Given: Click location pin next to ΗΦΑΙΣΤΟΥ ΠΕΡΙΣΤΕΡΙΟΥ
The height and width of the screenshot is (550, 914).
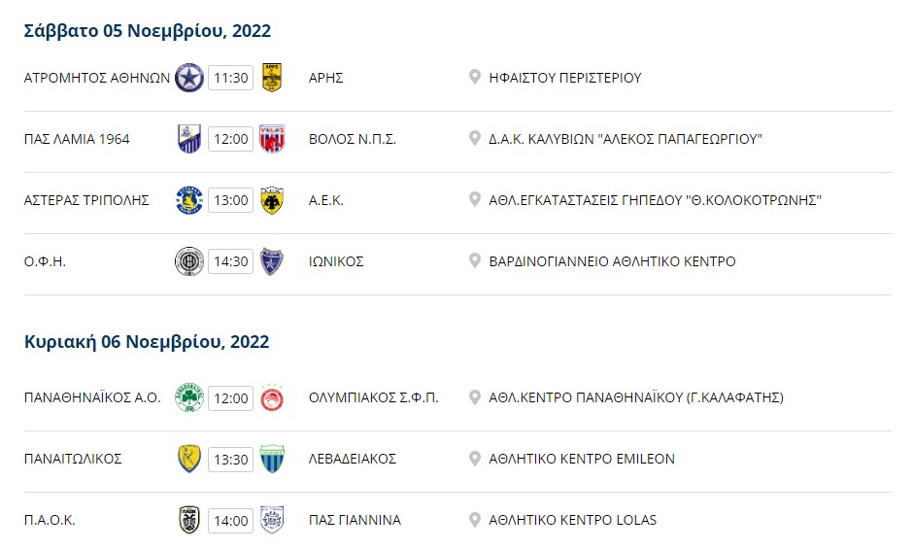Looking at the screenshot, I should pyautogui.click(x=475, y=77).
